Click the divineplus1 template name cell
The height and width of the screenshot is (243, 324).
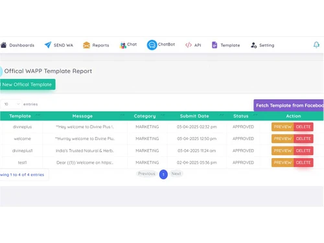[x=23, y=151]
